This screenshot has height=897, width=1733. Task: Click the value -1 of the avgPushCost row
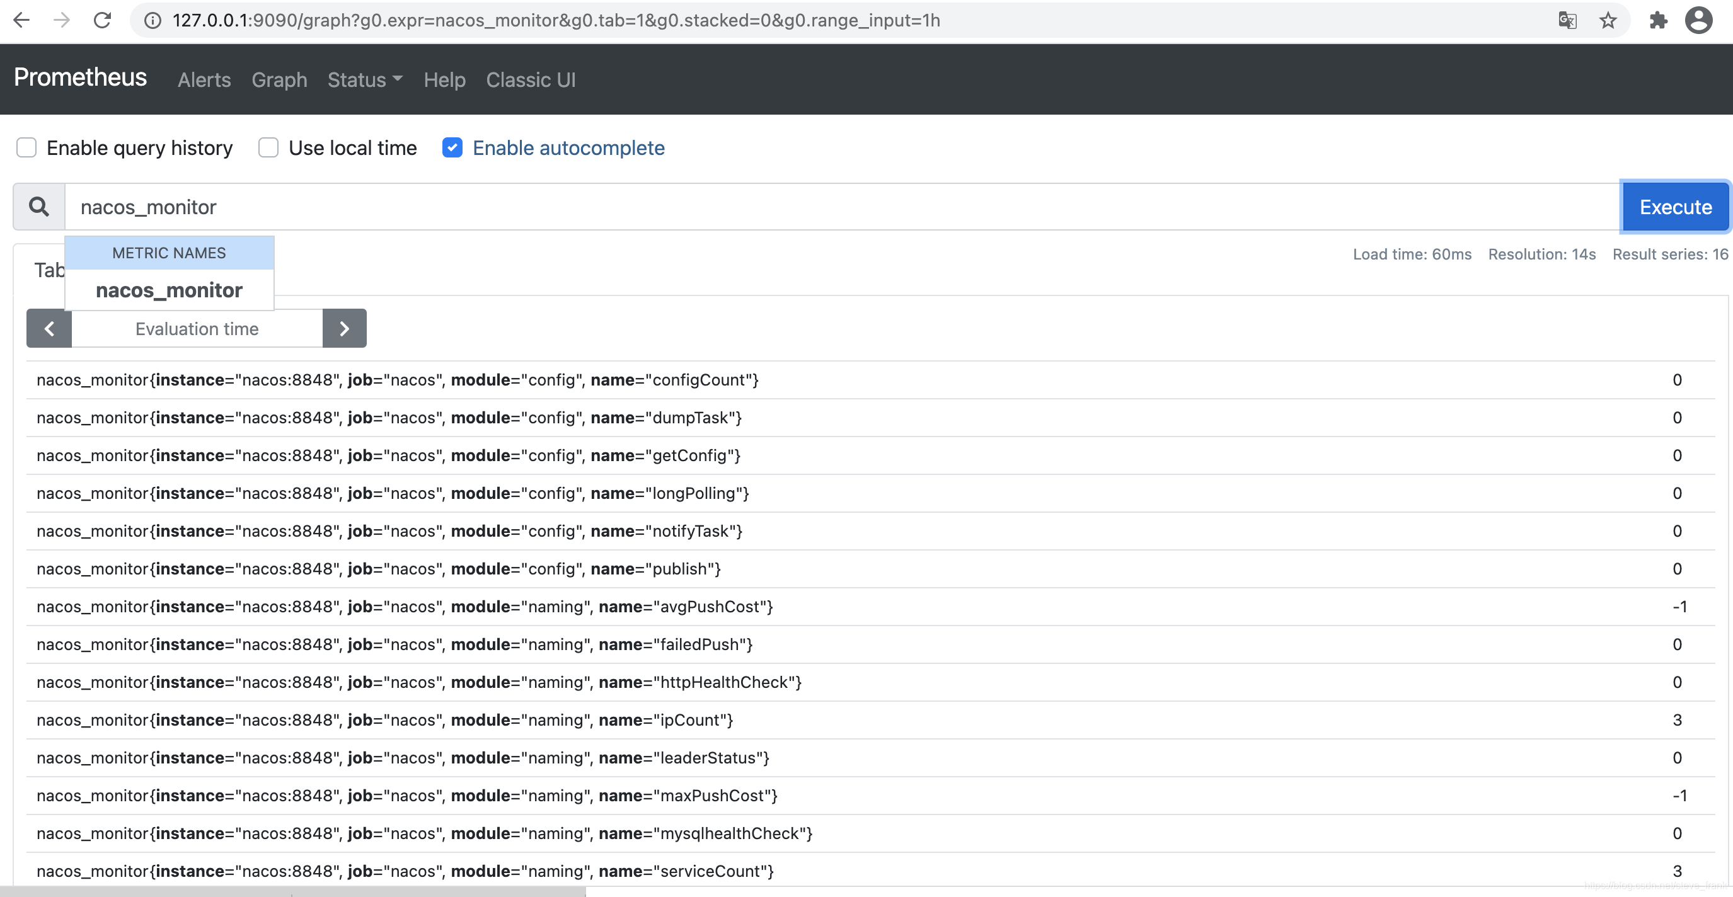click(x=1679, y=607)
